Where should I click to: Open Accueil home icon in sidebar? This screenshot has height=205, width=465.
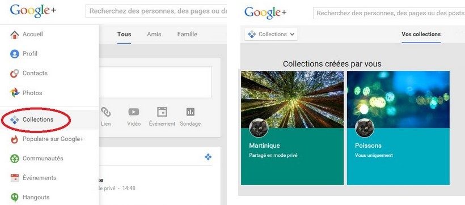pos(15,35)
